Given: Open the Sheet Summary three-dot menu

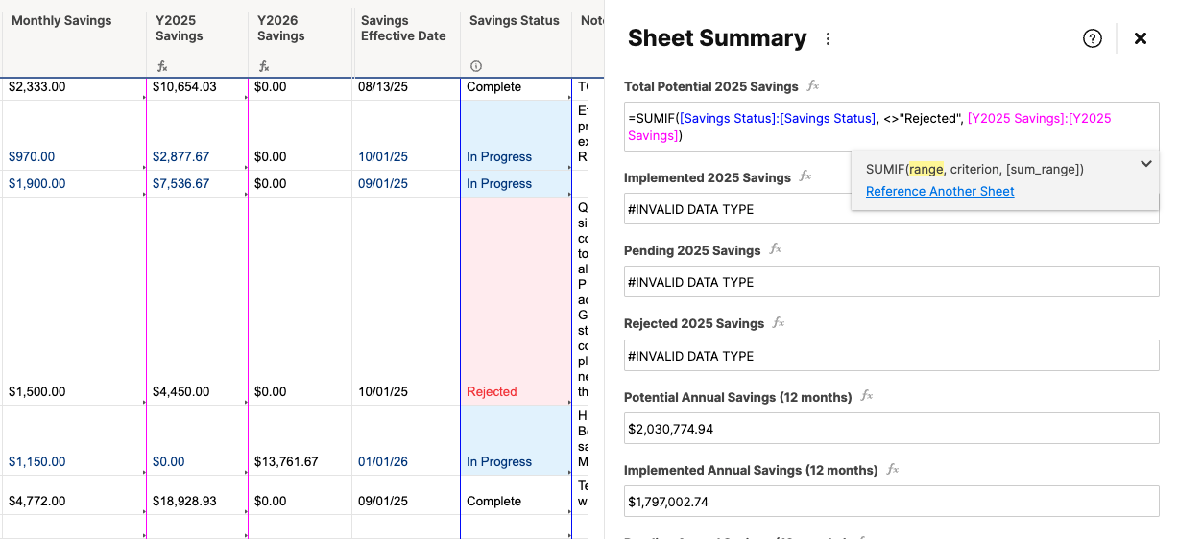Looking at the screenshot, I should coord(829,39).
